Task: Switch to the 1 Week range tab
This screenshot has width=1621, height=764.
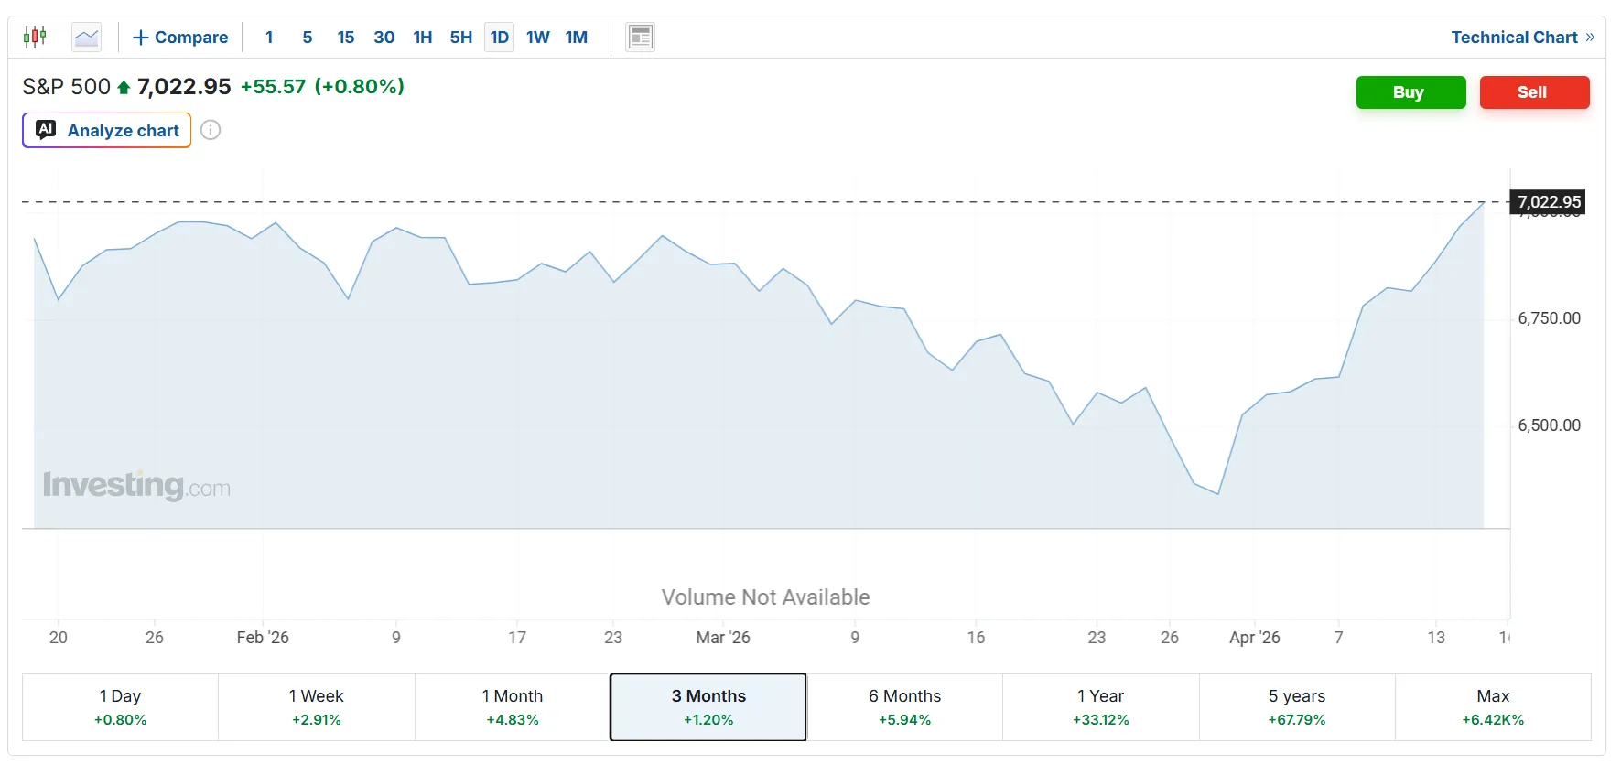Action: coord(316,707)
